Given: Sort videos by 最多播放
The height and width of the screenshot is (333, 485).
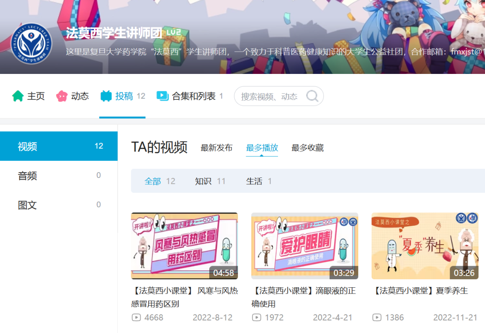Looking at the screenshot, I should 262,148.
